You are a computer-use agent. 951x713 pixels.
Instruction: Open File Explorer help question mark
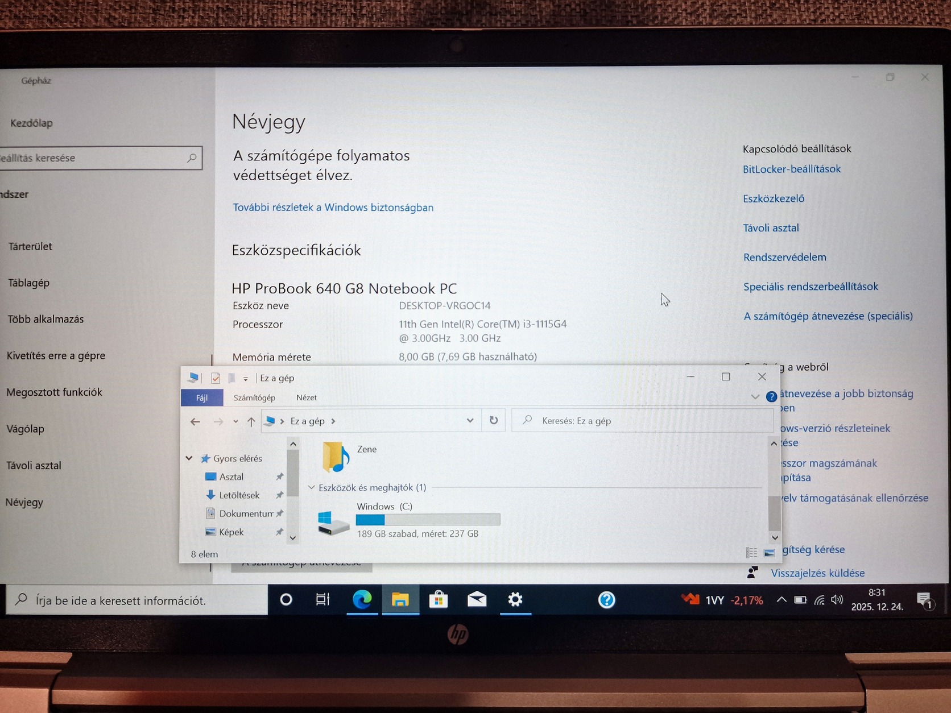771,397
